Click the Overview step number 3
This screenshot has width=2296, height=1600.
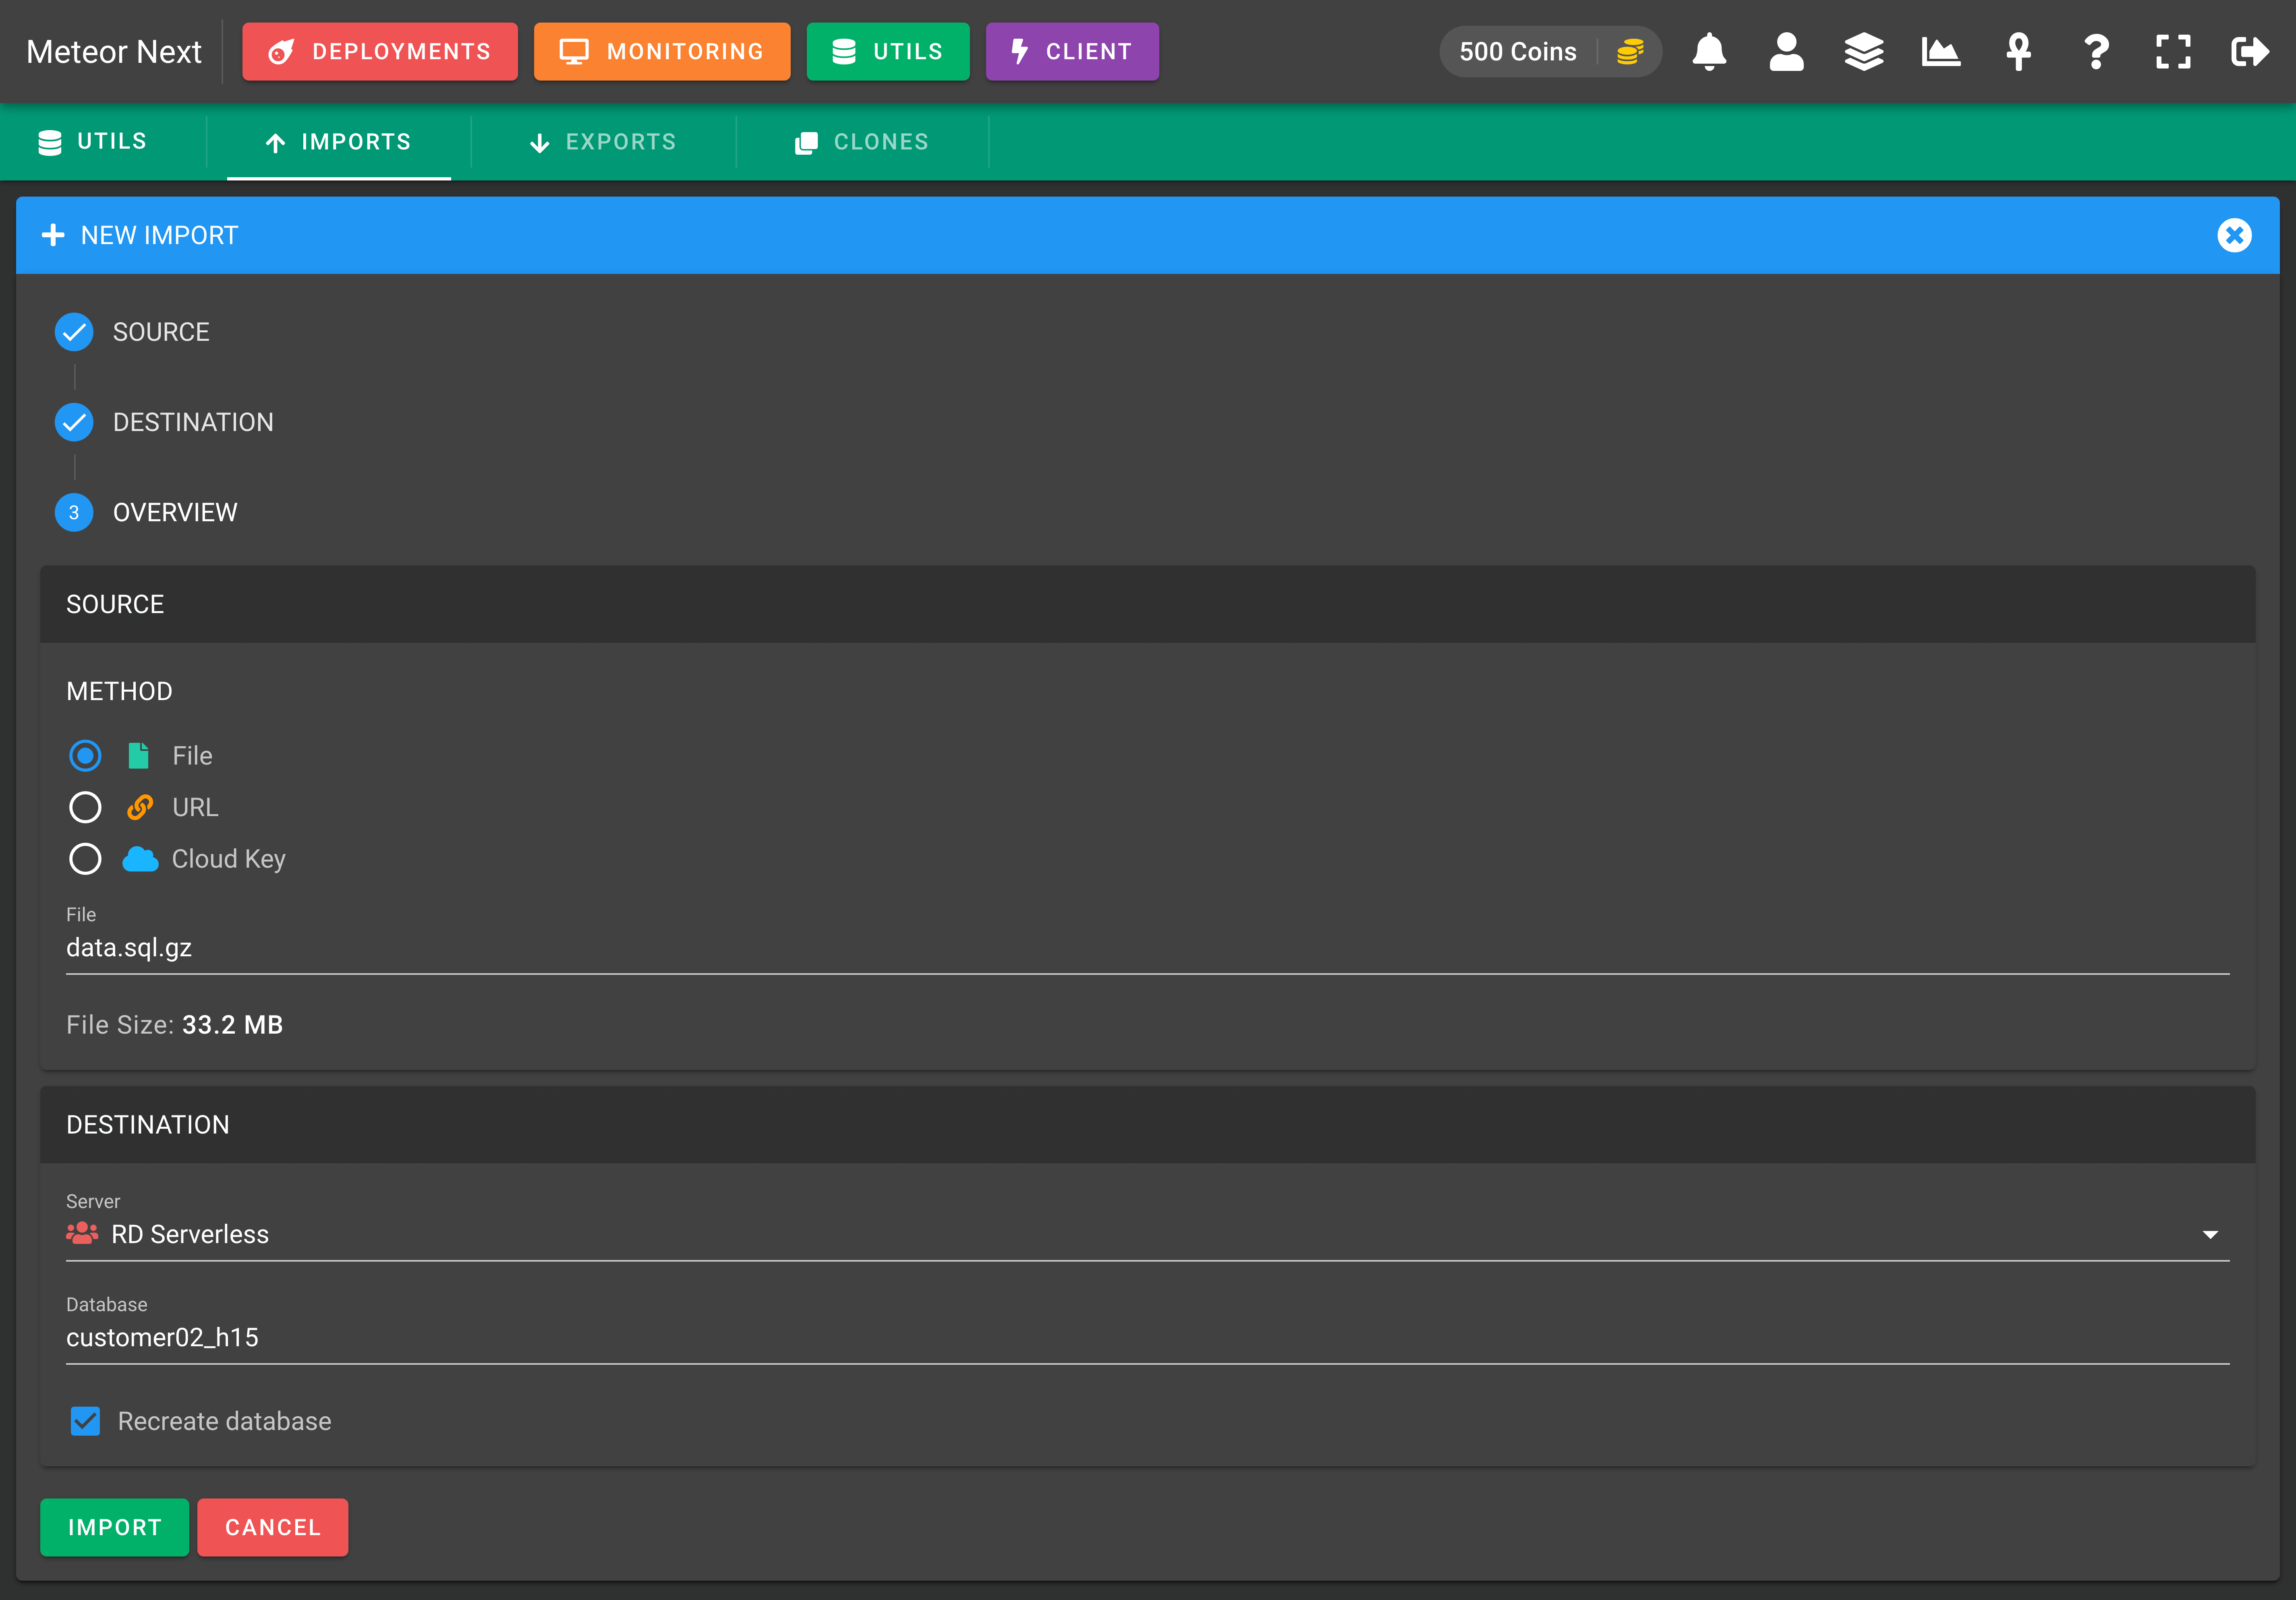74,512
